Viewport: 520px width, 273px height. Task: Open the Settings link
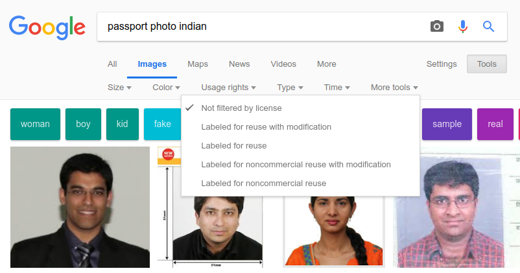point(442,64)
